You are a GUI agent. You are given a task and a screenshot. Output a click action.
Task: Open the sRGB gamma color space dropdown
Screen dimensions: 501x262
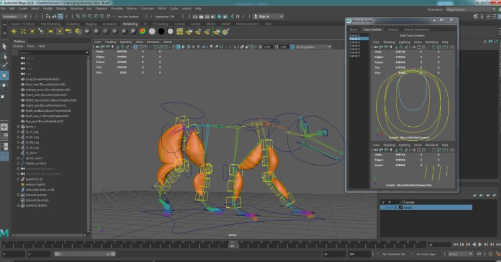click(314, 47)
